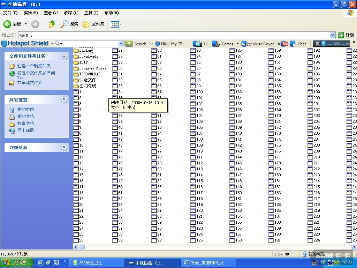Select the file named 100
The width and height of the screenshot is (357, 268).
point(197,92)
